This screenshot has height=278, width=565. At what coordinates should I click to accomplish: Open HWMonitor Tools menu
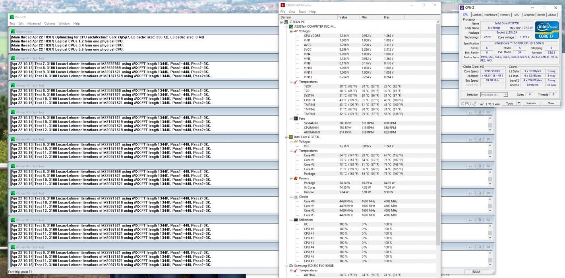(x=303, y=12)
